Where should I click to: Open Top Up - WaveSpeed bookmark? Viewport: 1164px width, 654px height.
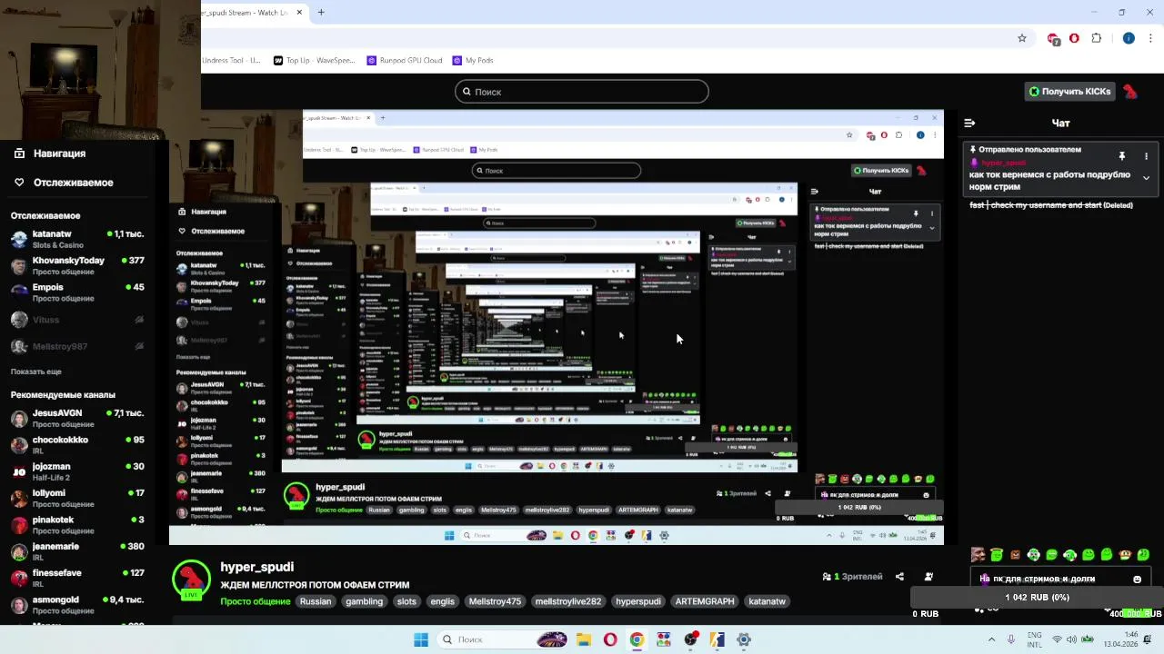pyautogui.click(x=314, y=60)
